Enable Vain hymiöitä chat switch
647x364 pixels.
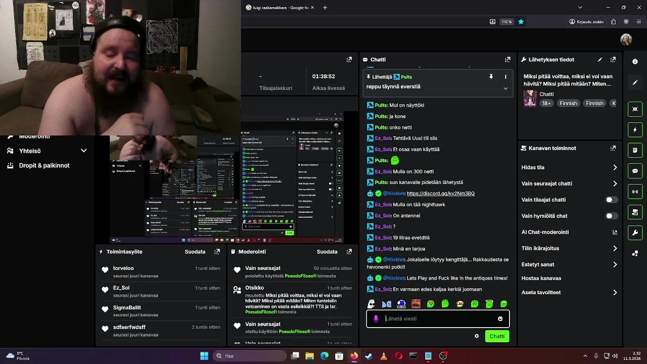[611, 216]
